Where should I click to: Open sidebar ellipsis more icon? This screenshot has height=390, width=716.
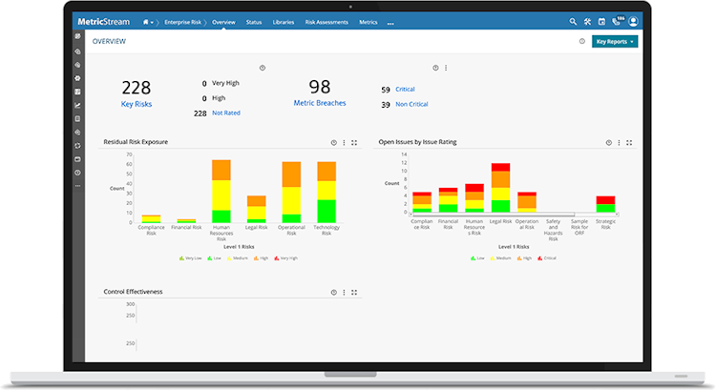point(77,186)
